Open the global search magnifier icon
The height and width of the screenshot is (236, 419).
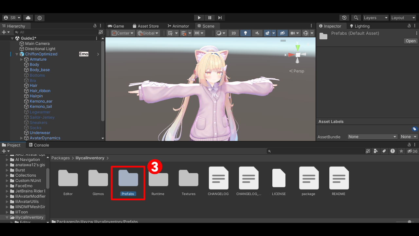(356, 18)
